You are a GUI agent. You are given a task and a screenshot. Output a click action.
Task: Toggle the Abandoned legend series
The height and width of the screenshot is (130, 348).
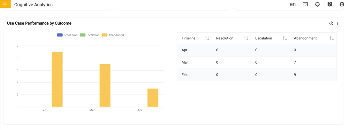click(113, 35)
